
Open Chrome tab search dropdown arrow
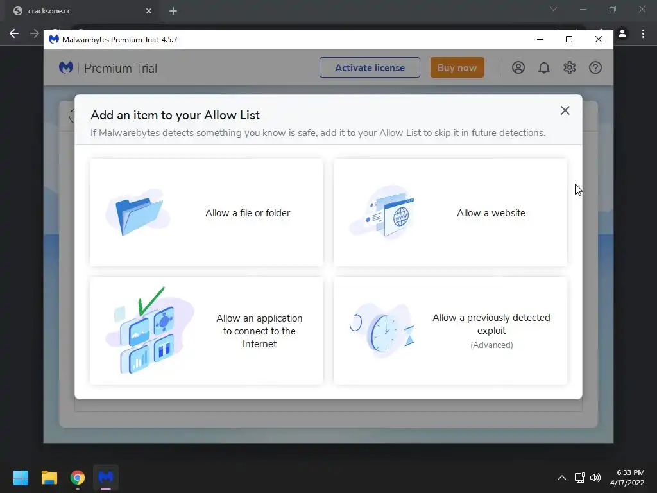pos(554,9)
